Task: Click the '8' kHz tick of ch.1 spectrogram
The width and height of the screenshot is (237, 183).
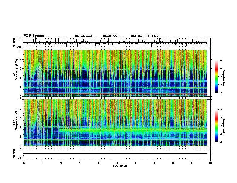Action: (21, 59)
